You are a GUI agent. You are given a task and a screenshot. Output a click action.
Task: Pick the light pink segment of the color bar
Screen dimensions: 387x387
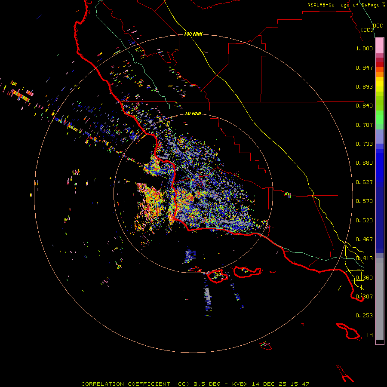coord(380,46)
